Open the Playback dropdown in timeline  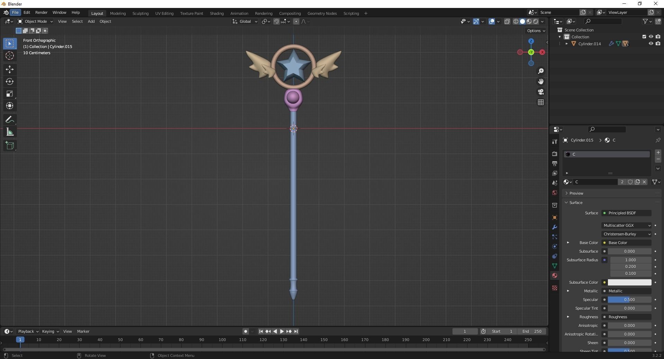pos(28,331)
